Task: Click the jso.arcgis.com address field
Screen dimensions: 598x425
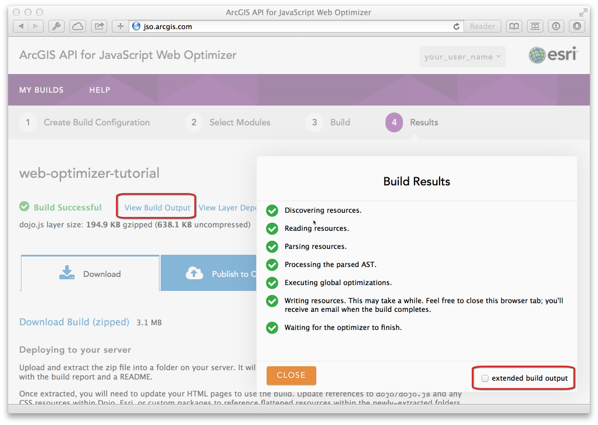Action: (x=298, y=26)
